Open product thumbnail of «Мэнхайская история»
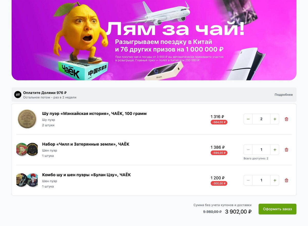308x226 pixels. [27, 119]
